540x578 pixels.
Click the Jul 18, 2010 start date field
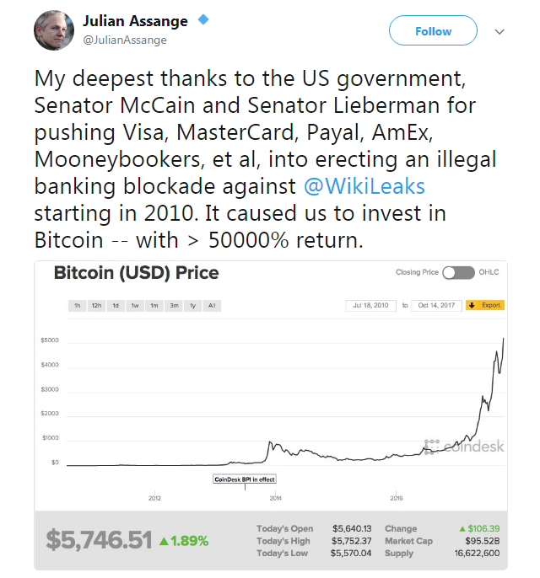click(x=371, y=305)
